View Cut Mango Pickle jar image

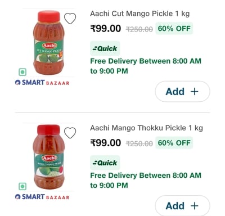tap(49, 43)
